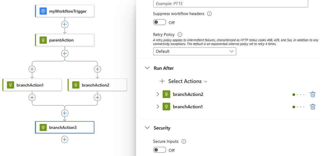Click the plus icon below branchAction3
The width and height of the screenshot is (324, 156).
click(65, 139)
